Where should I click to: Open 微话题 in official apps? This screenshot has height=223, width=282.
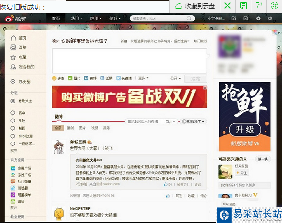pos(19,188)
